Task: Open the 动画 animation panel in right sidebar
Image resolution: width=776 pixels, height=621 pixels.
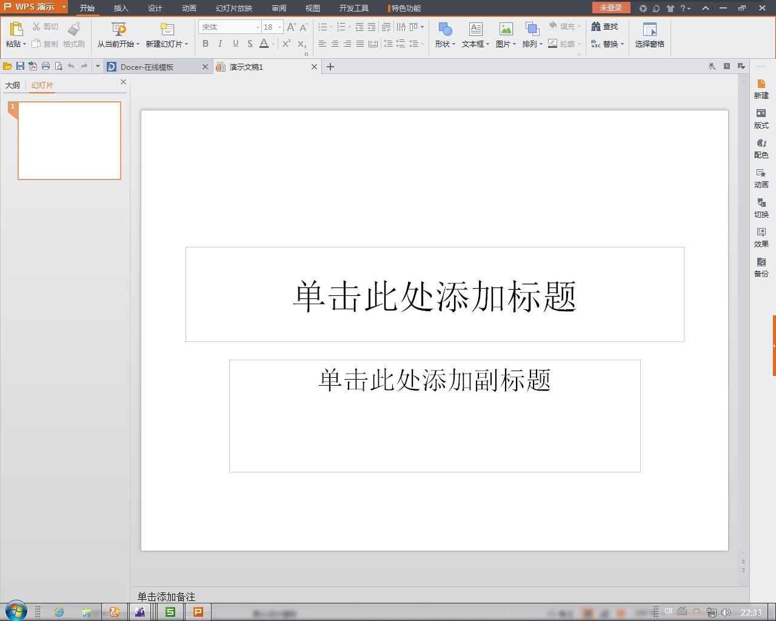Action: pos(761,177)
